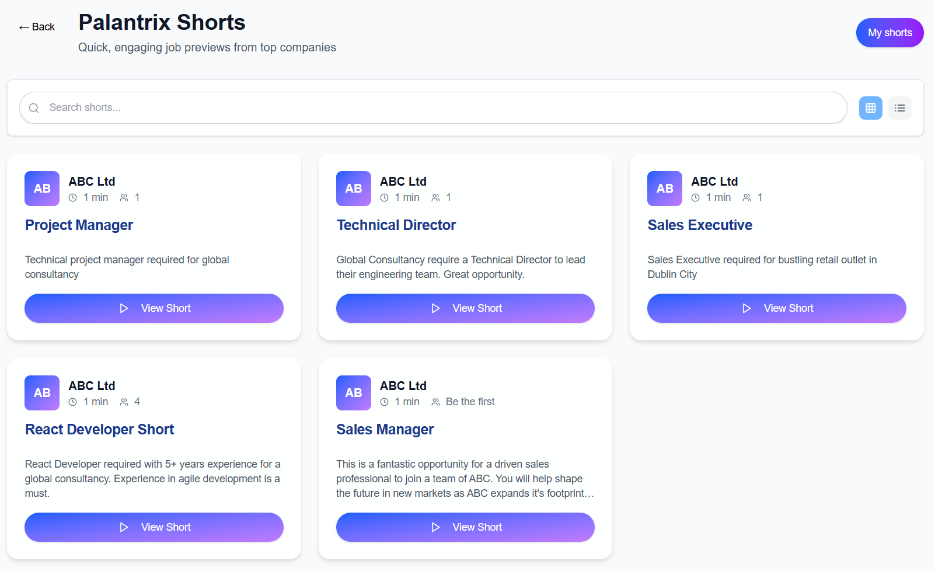Go back using the Back link
Viewport: 935px width, 571px height.
[x=37, y=27]
